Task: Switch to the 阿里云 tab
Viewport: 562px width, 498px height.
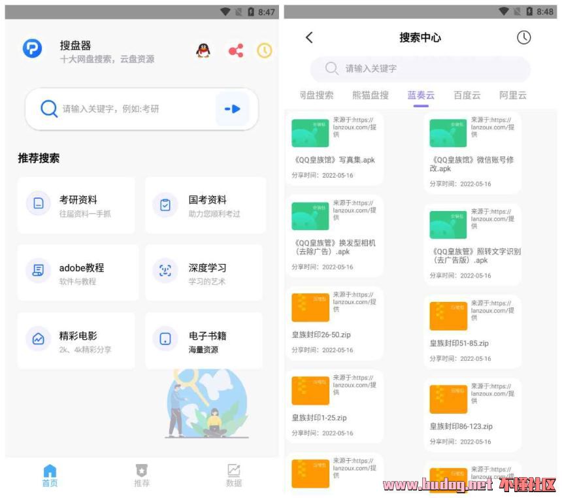Action: pos(512,95)
